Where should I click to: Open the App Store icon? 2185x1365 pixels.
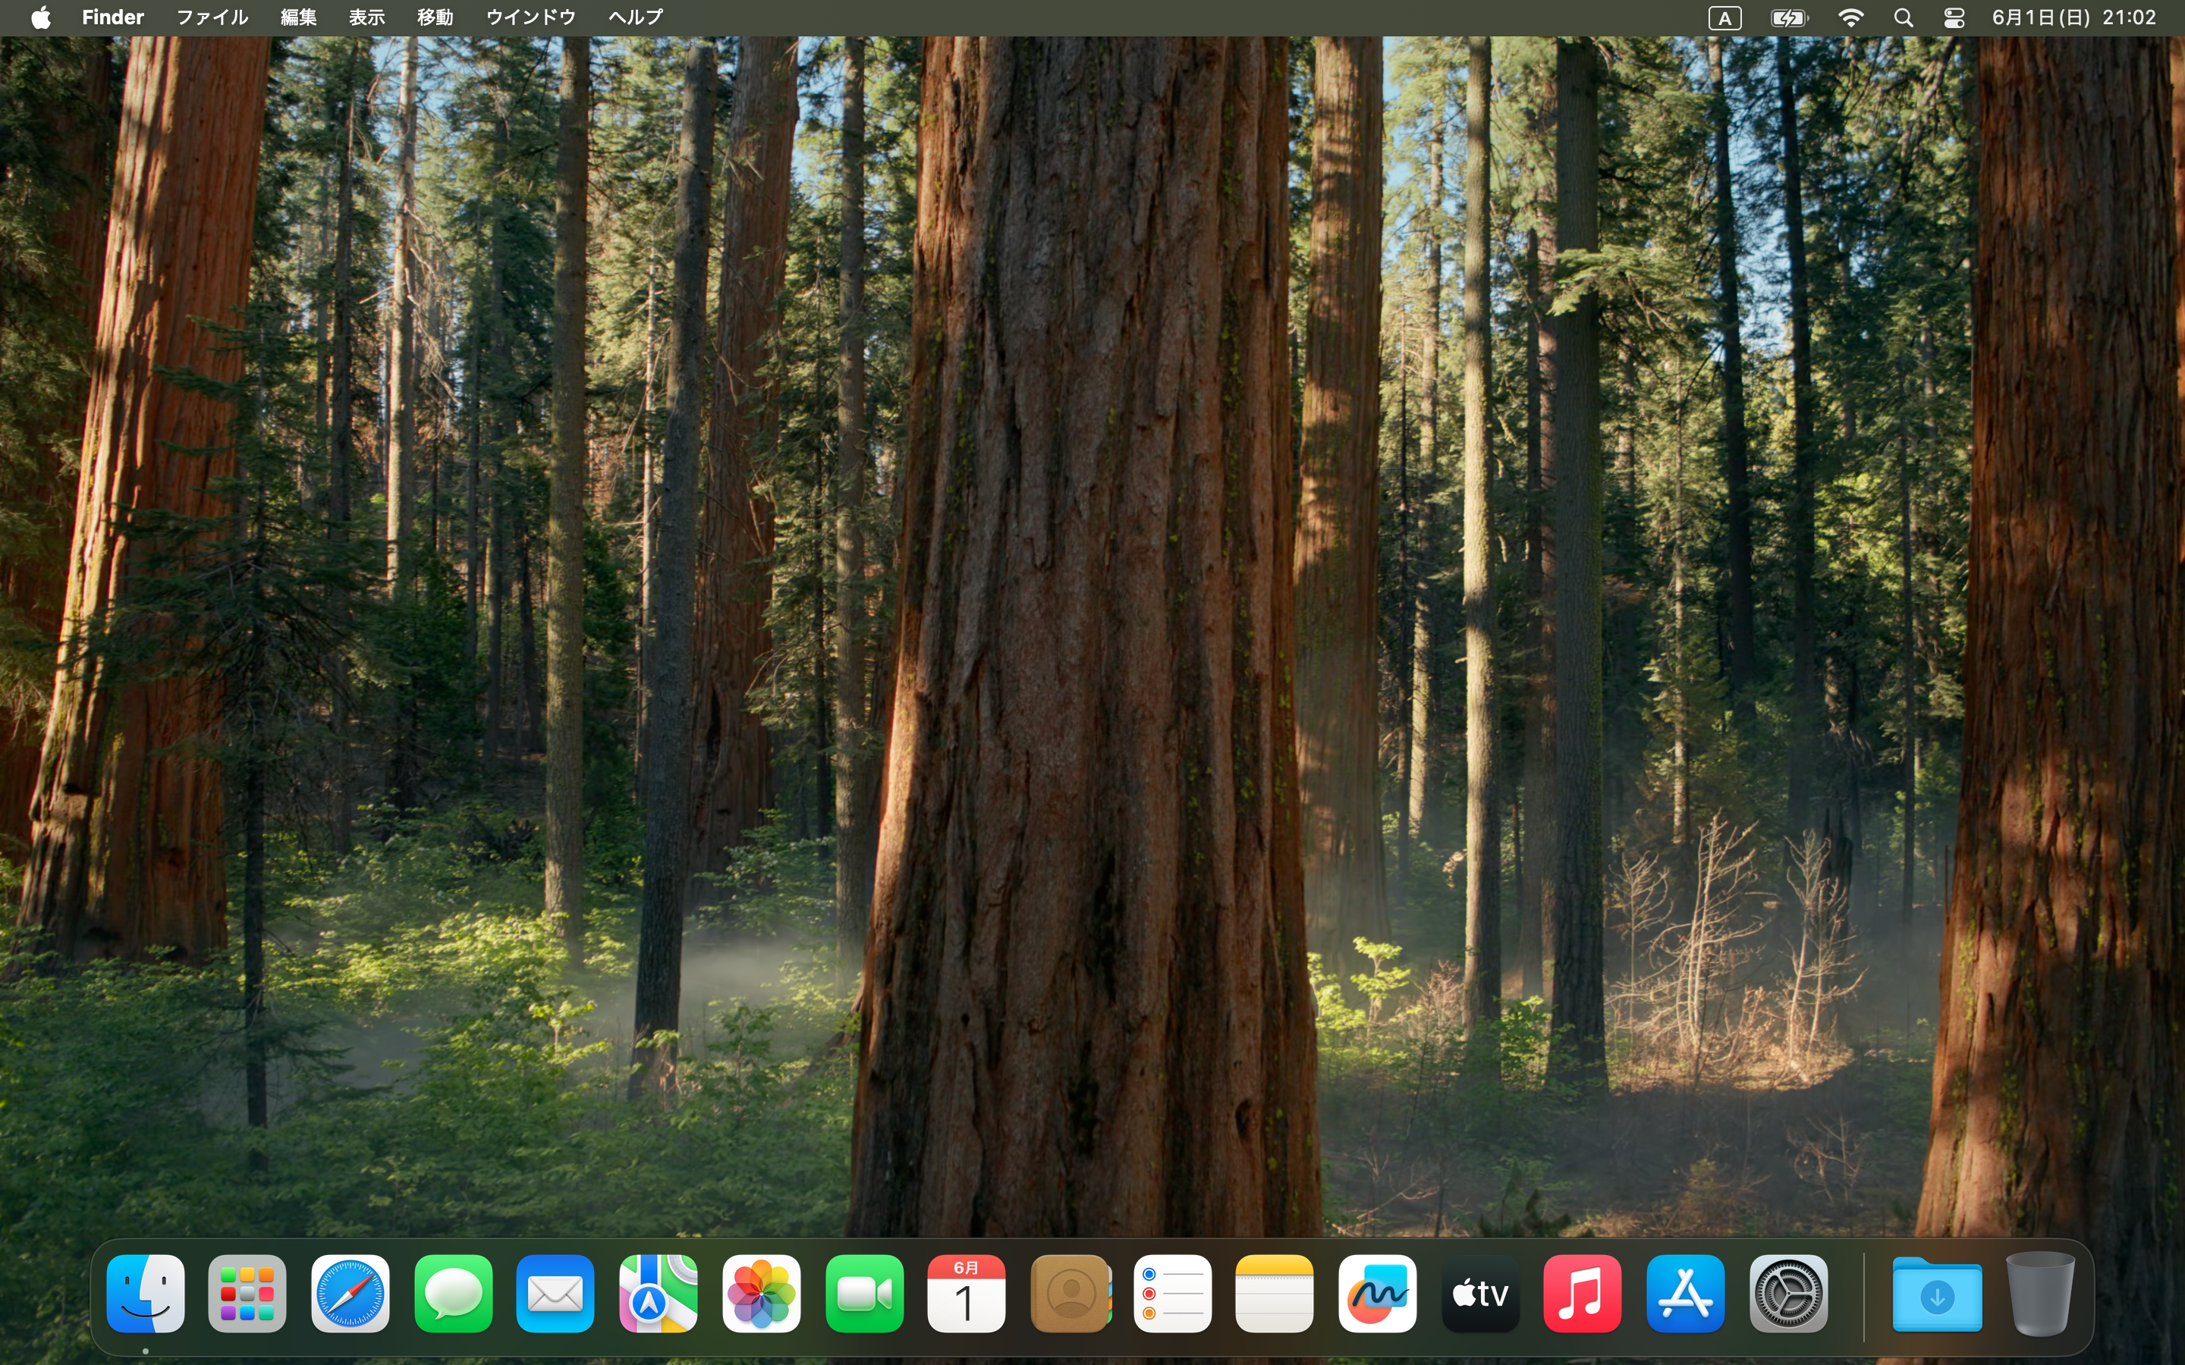tap(1685, 1293)
